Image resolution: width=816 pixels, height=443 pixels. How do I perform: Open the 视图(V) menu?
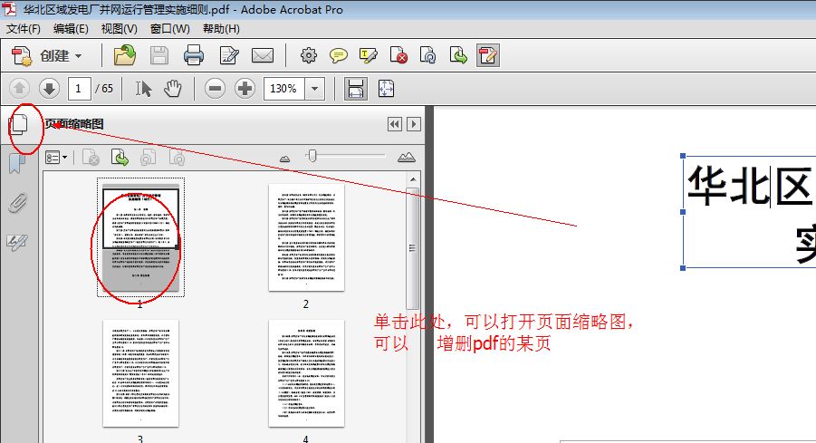pyautogui.click(x=119, y=29)
